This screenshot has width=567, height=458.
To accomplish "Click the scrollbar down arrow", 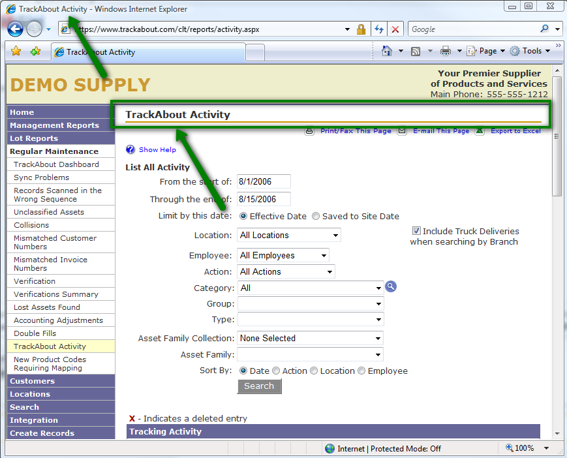I will [x=557, y=433].
